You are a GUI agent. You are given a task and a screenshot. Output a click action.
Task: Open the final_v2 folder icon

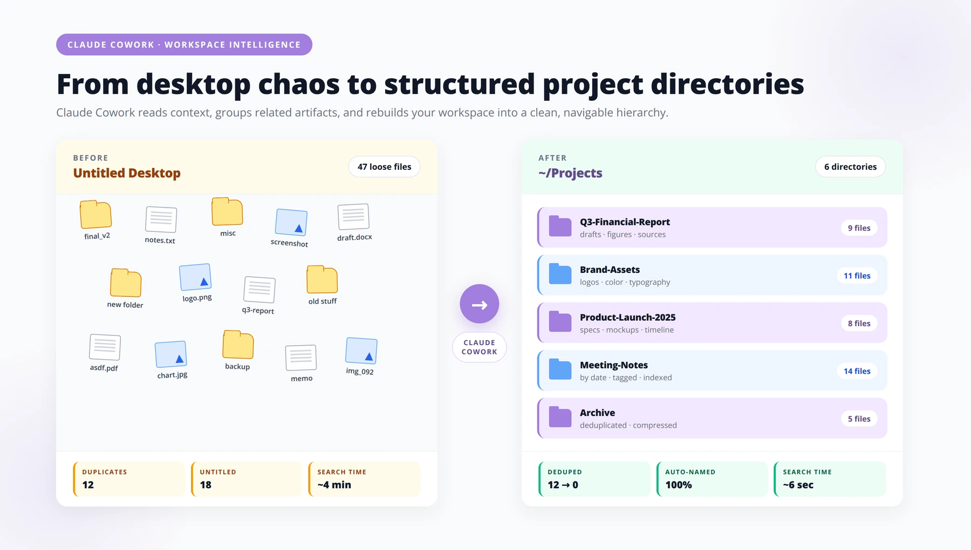[96, 215]
